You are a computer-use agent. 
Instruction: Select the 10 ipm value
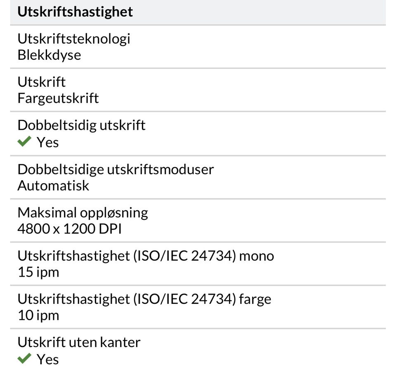(38, 316)
